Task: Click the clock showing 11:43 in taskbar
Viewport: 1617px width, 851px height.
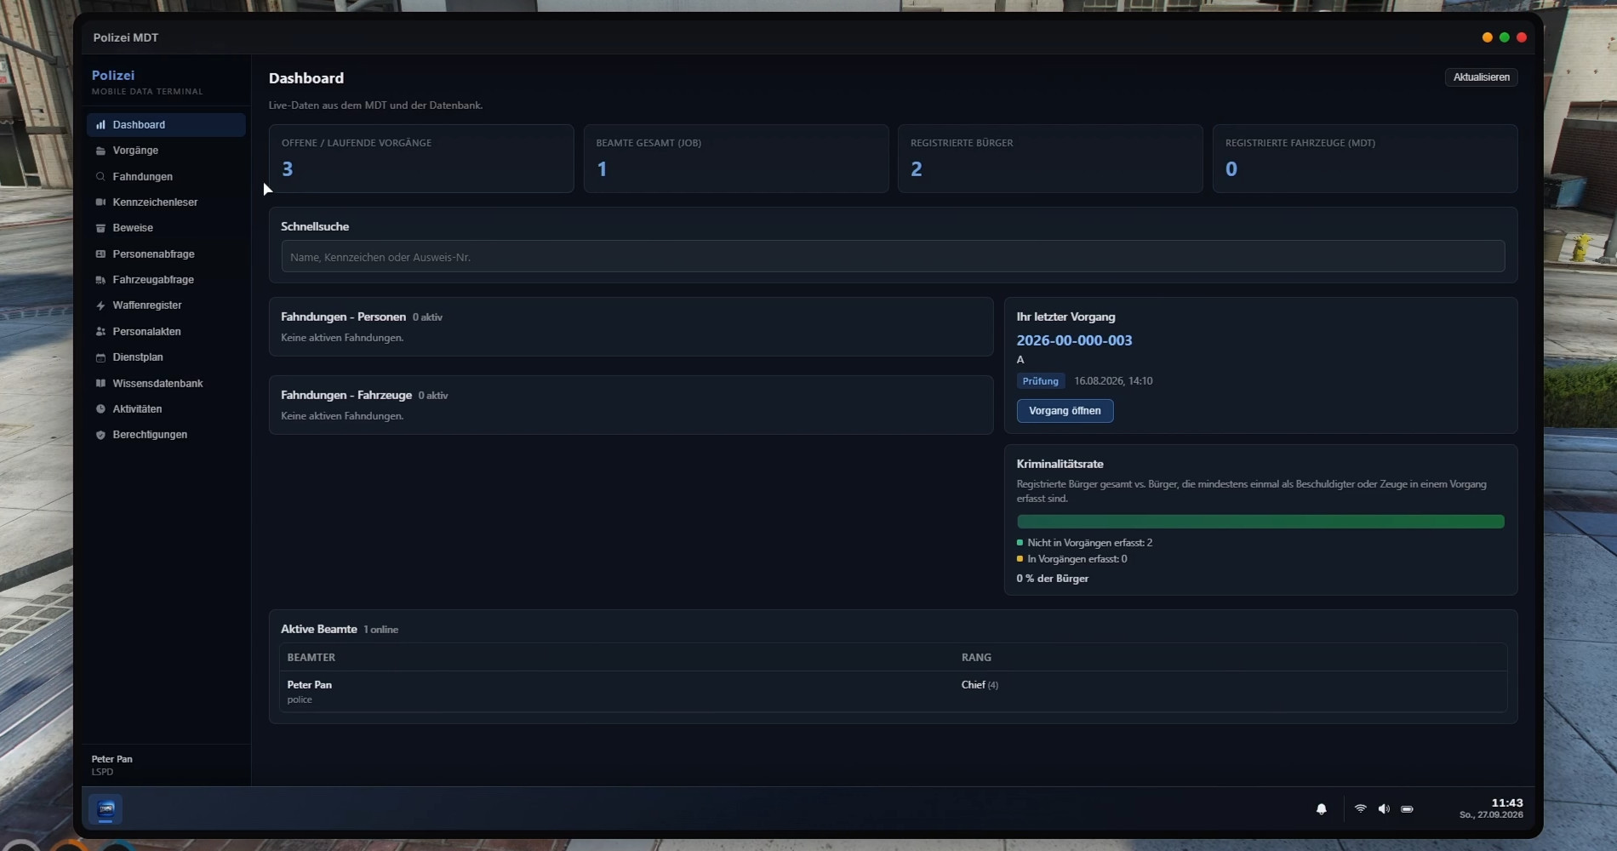Action: 1506,802
